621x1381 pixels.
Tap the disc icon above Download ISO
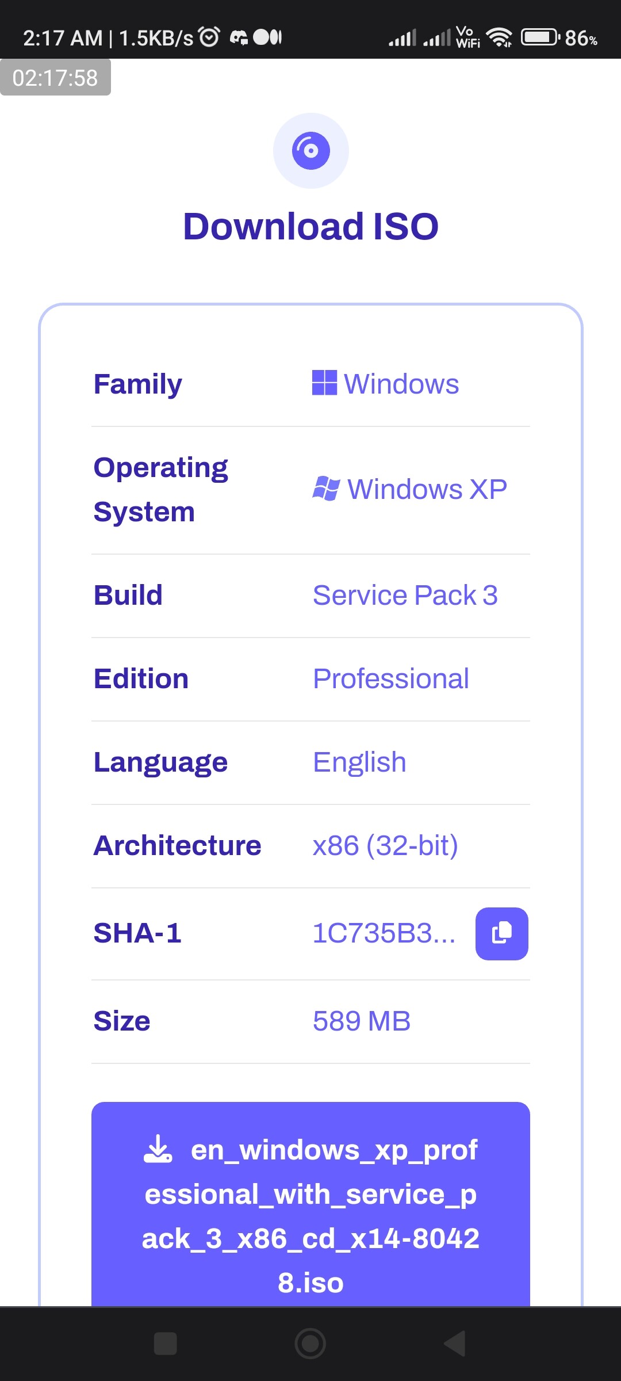[310, 150]
